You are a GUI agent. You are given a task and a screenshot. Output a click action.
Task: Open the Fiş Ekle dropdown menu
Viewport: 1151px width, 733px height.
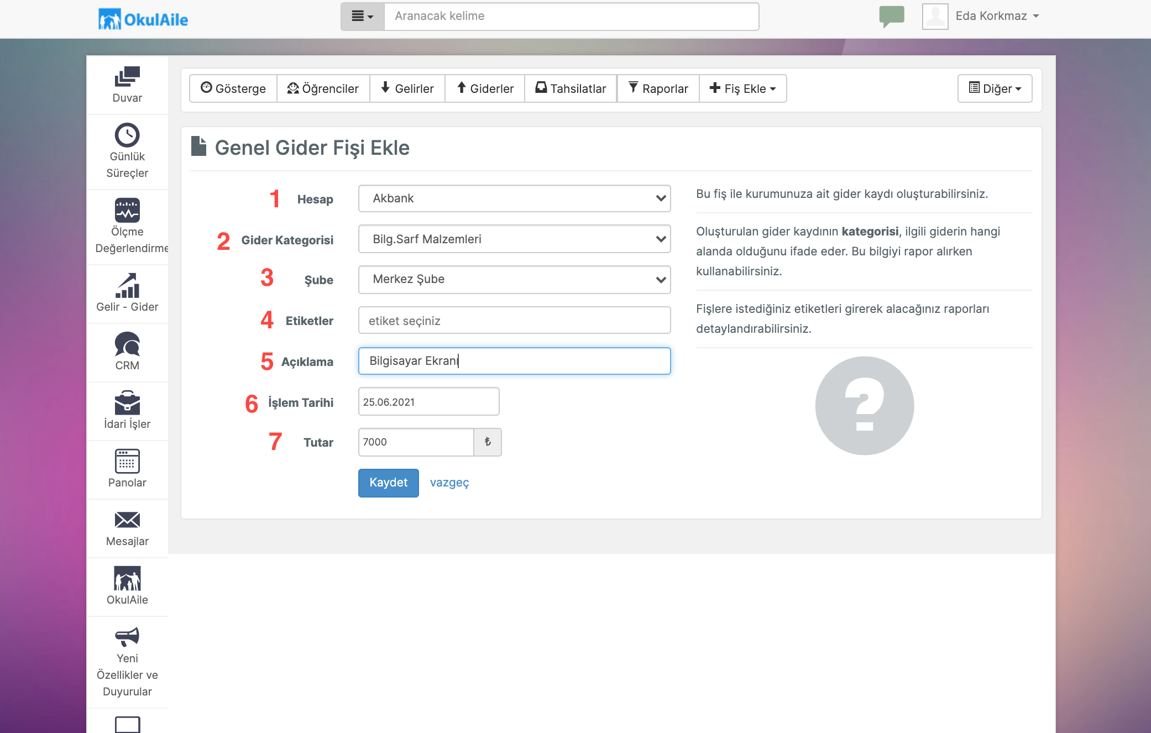742,88
